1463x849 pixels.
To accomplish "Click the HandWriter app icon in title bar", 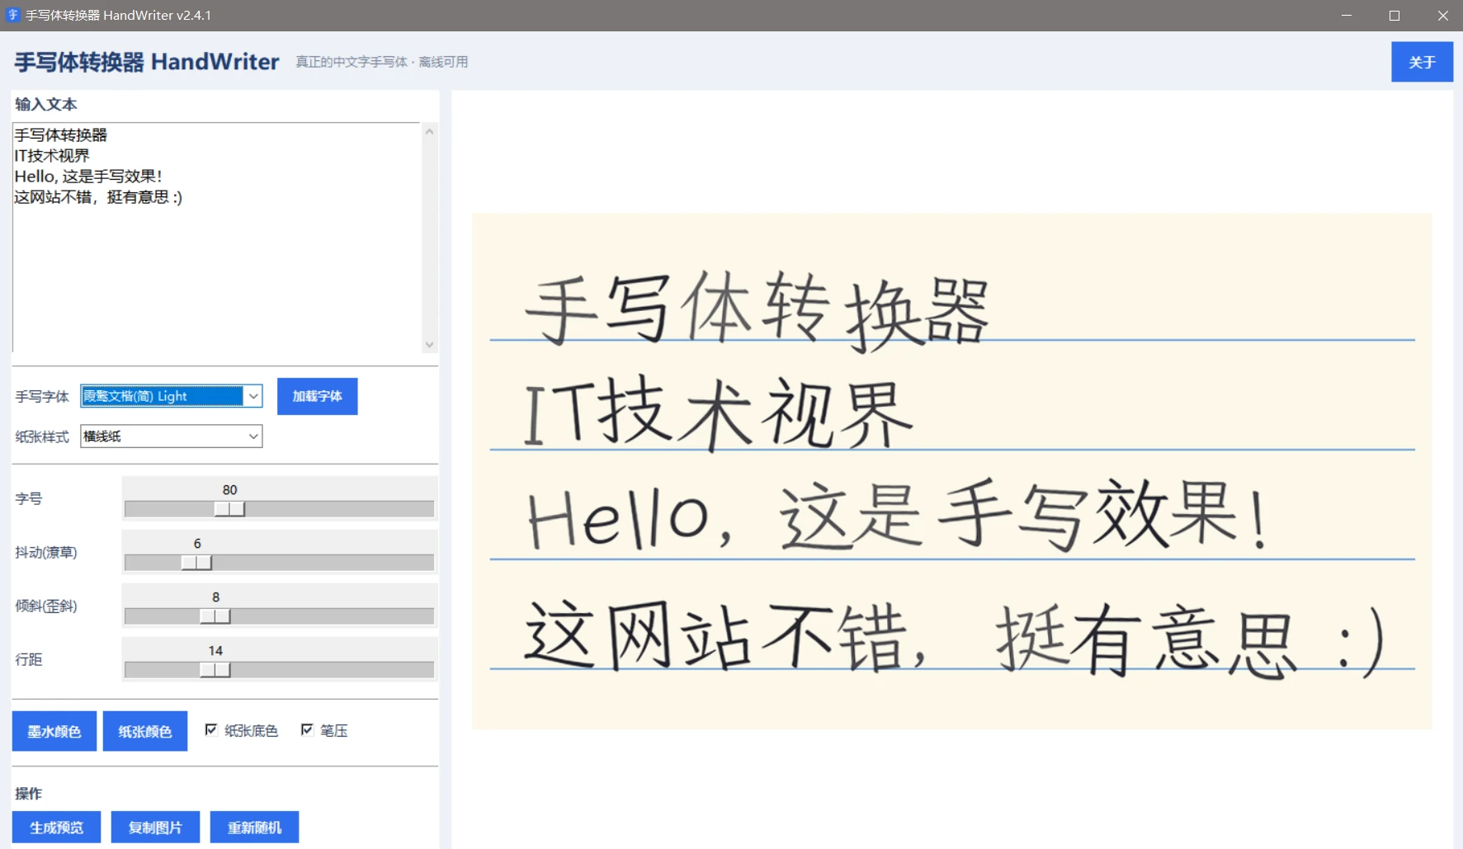I will [x=12, y=15].
